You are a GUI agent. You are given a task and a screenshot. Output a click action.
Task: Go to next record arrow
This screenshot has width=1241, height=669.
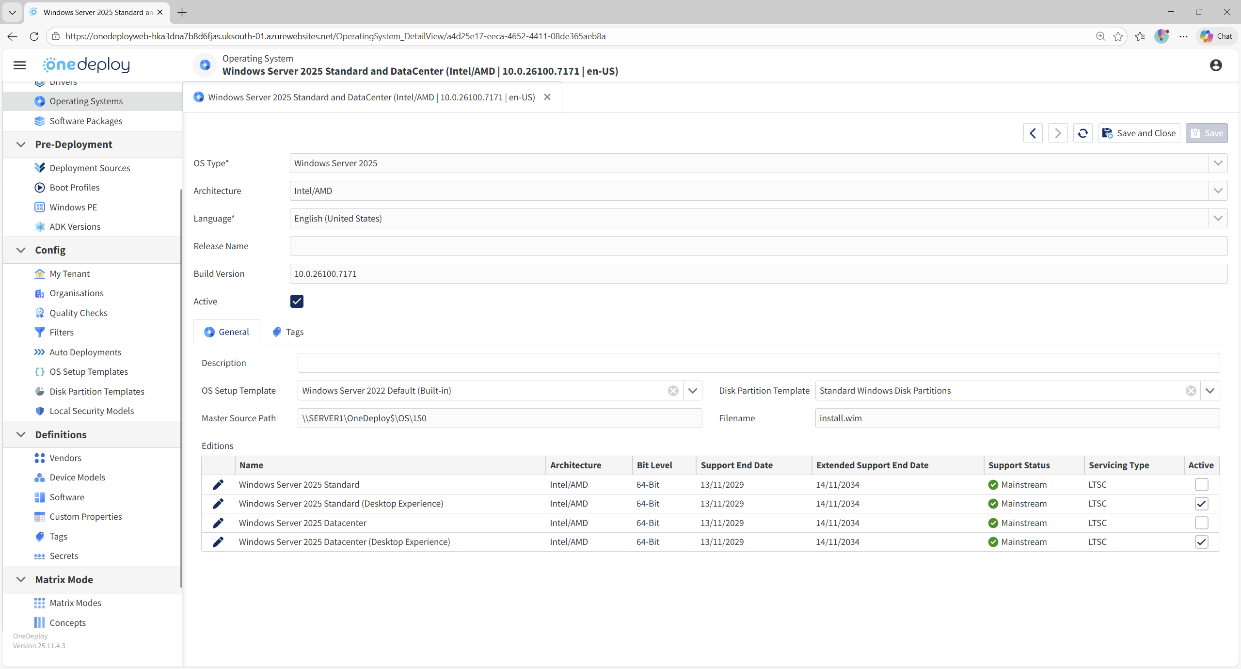(x=1057, y=133)
